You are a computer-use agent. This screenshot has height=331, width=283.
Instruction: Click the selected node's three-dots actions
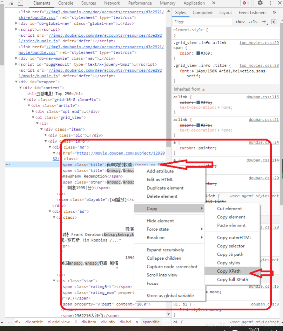point(8,164)
